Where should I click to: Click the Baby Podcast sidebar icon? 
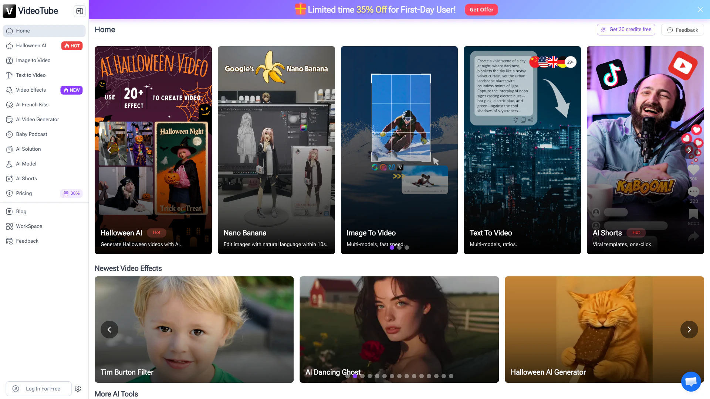pyautogui.click(x=9, y=134)
